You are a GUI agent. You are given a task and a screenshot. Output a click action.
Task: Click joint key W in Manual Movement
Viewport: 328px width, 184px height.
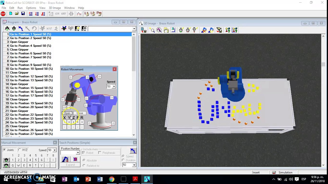coord(18,165)
